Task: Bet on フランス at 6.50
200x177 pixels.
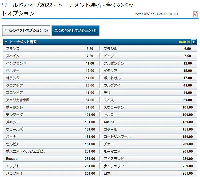Action: (x=51, y=49)
